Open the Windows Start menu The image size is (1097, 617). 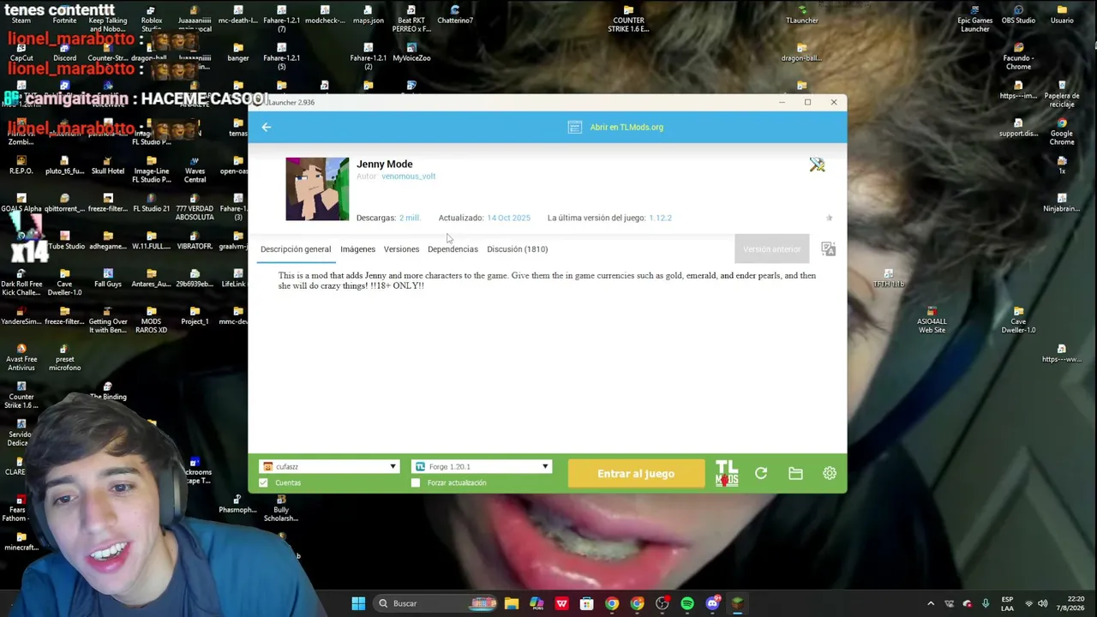point(358,603)
